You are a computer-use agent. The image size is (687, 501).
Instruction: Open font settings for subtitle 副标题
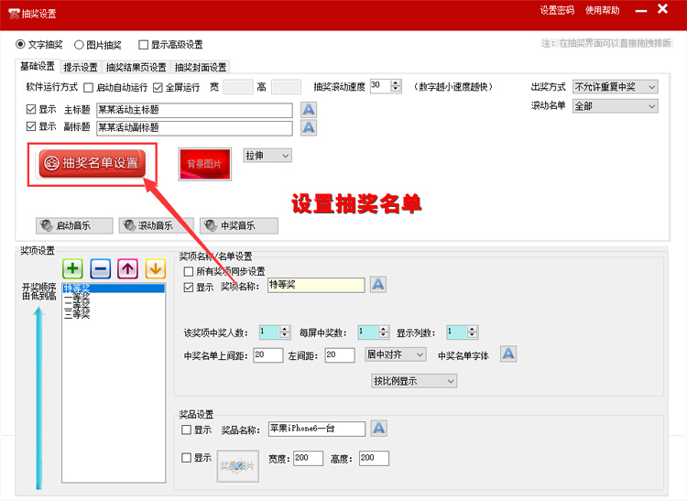309,127
